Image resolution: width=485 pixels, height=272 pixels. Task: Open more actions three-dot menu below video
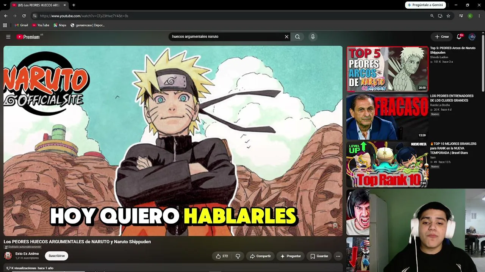(x=338, y=256)
